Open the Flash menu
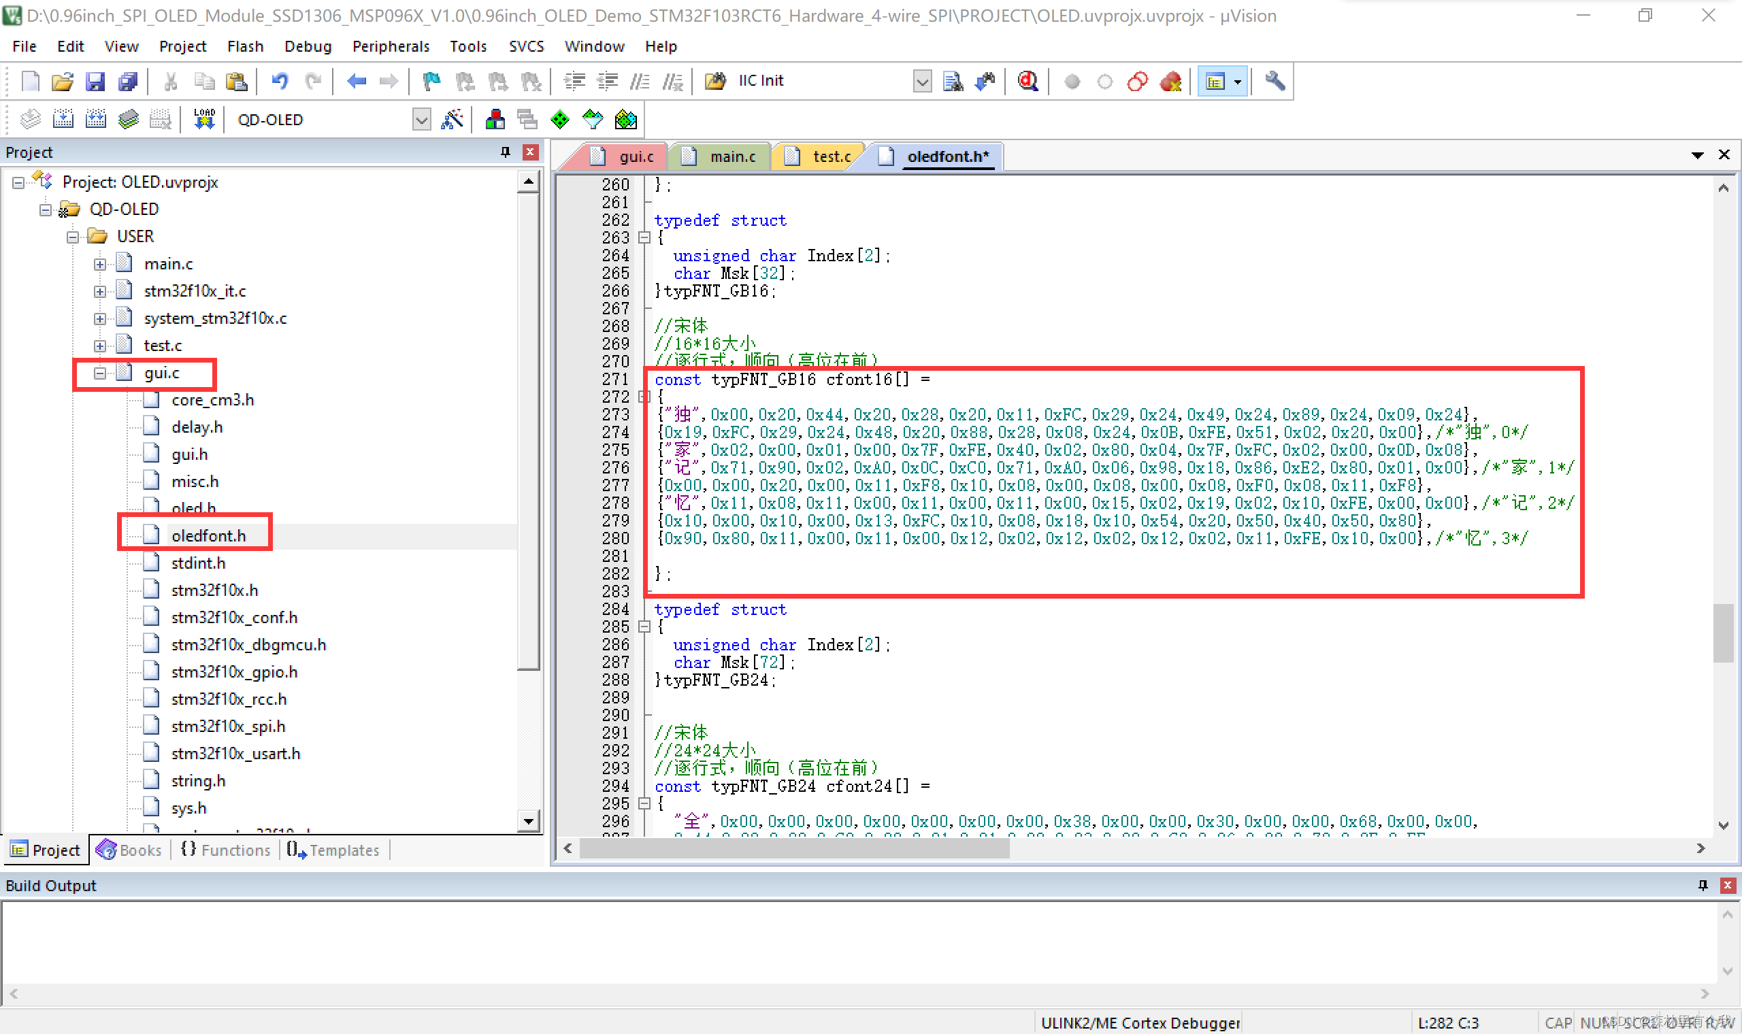 point(245,46)
